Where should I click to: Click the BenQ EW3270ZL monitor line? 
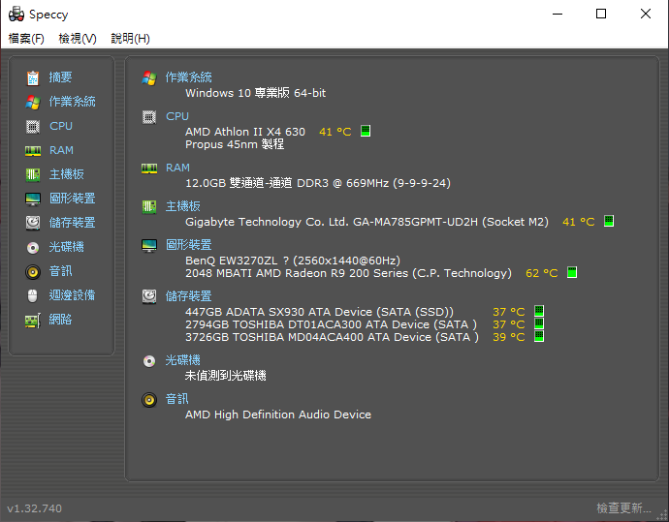(x=293, y=261)
